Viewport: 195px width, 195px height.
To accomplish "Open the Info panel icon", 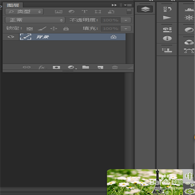I will pos(167,38).
